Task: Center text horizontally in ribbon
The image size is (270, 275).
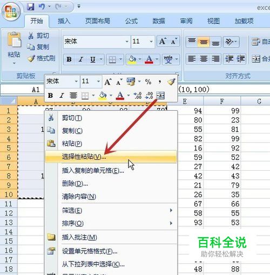Action: [x=204, y=59]
